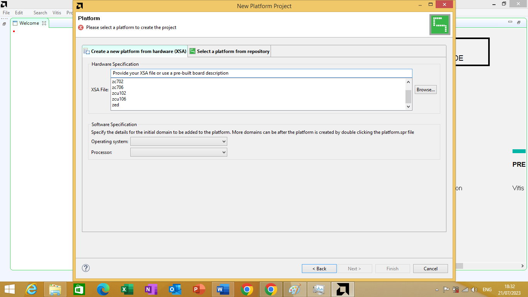528x297 pixels.
Task: Maximize the Welcome view panel in Vitis
Action: [x=518, y=22]
